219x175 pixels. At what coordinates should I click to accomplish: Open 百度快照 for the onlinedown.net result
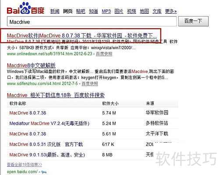tap(104, 54)
